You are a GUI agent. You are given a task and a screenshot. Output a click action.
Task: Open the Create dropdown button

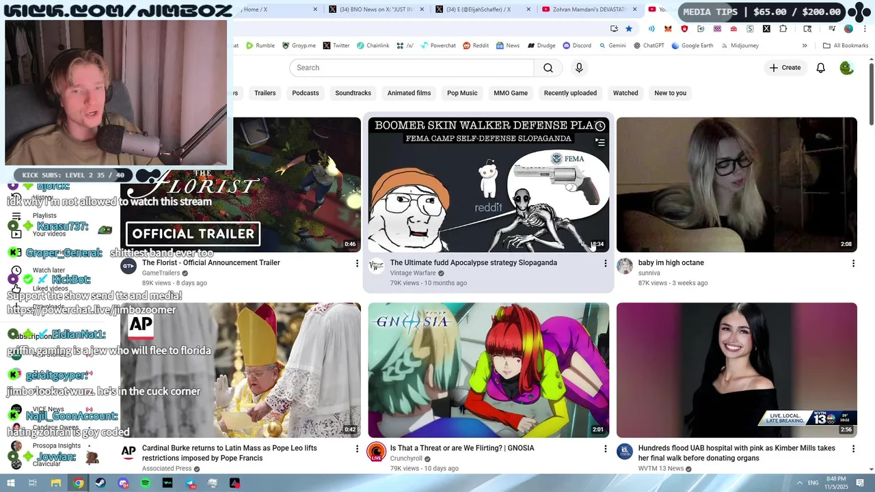point(785,68)
